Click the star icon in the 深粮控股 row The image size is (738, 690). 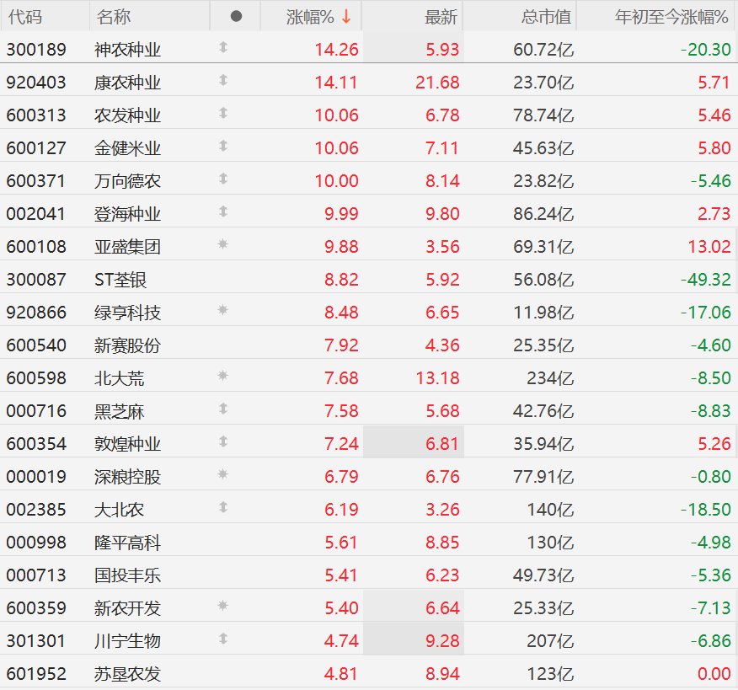click(x=223, y=474)
